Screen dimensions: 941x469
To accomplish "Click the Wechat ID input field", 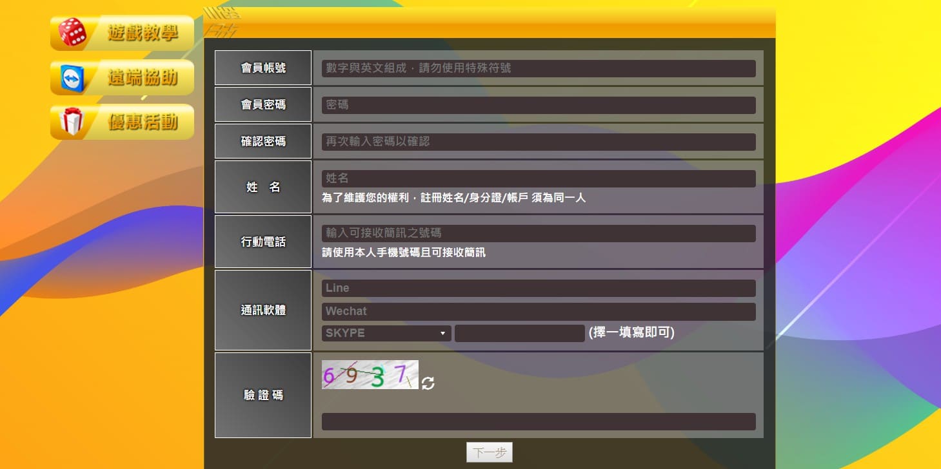I will pos(539,311).
